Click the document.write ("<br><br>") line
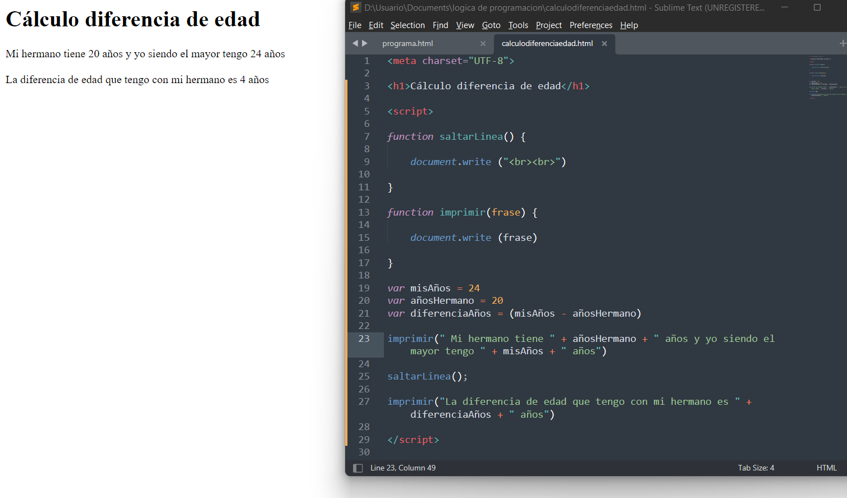The width and height of the screenshot is (847, 498). click(x=488, y=162)
